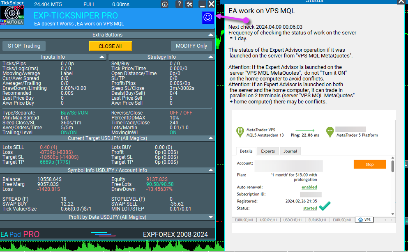
Task: Click the yellow CLOSE All button
Action: pyautogui.click(x=110, y=46)
